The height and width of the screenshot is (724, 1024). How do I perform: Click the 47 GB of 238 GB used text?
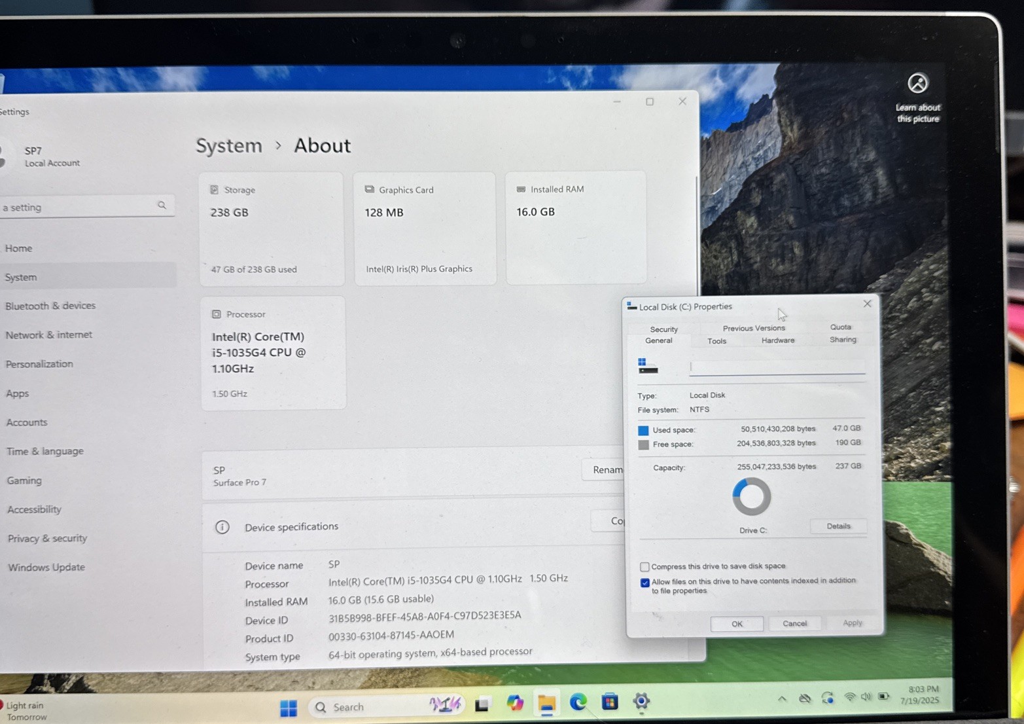click(254, 269)
